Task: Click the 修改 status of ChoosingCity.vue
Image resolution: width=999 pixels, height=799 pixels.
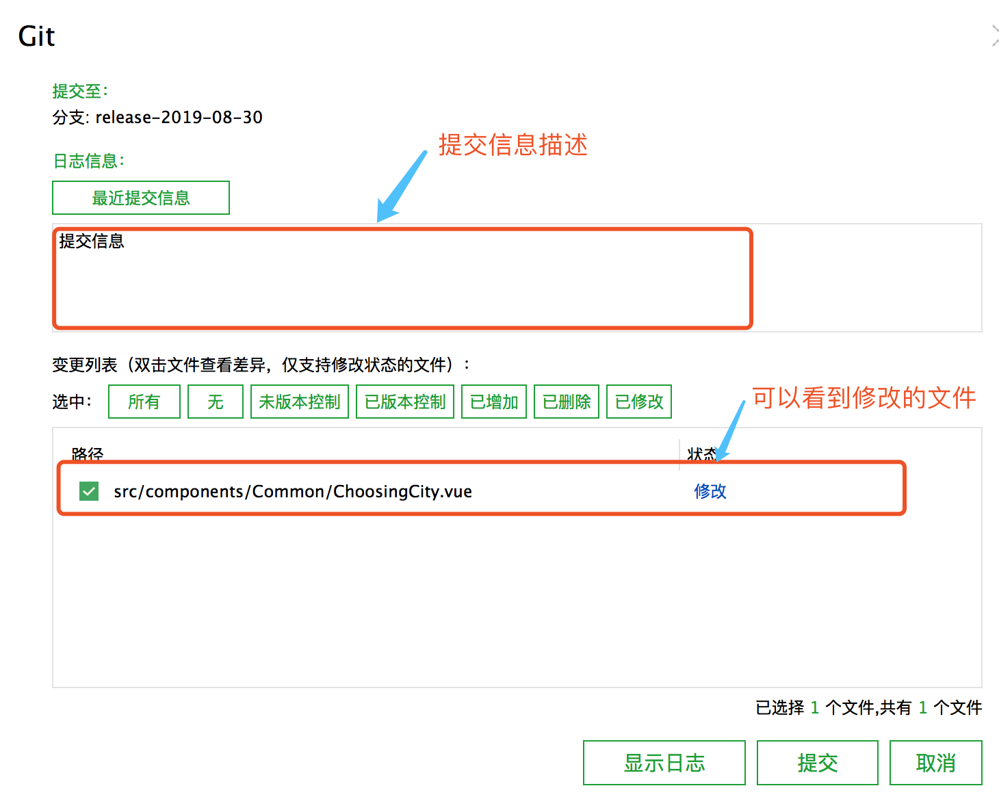Action: (710, 491)
